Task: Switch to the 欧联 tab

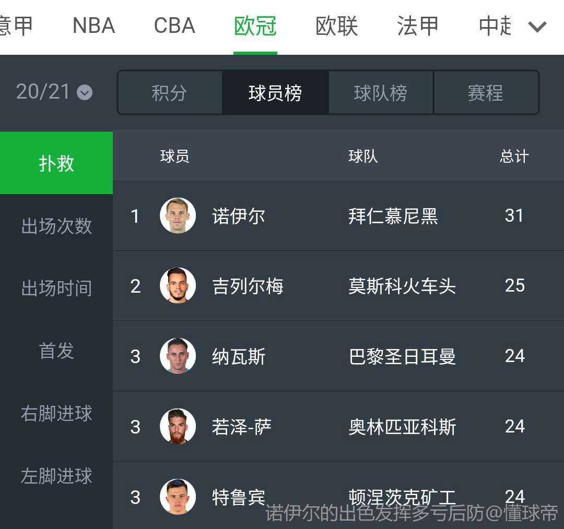Action: point(336,26)
